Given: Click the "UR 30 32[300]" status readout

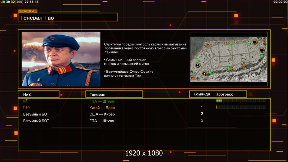Looking at the screenshot, I should (12, 2).
